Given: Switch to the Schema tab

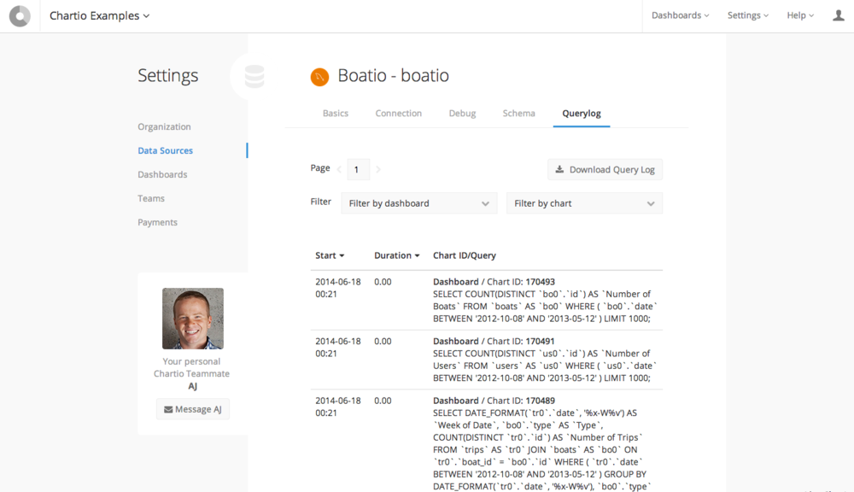Looking at the screenshot, I should click(519, 114).
